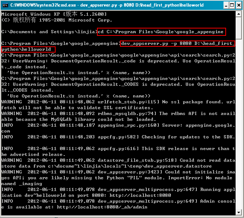This screenshot has width=244, height=218.
Task: Click 'fetch will not be able to validate SSL' line
Action: pos(77,108)
